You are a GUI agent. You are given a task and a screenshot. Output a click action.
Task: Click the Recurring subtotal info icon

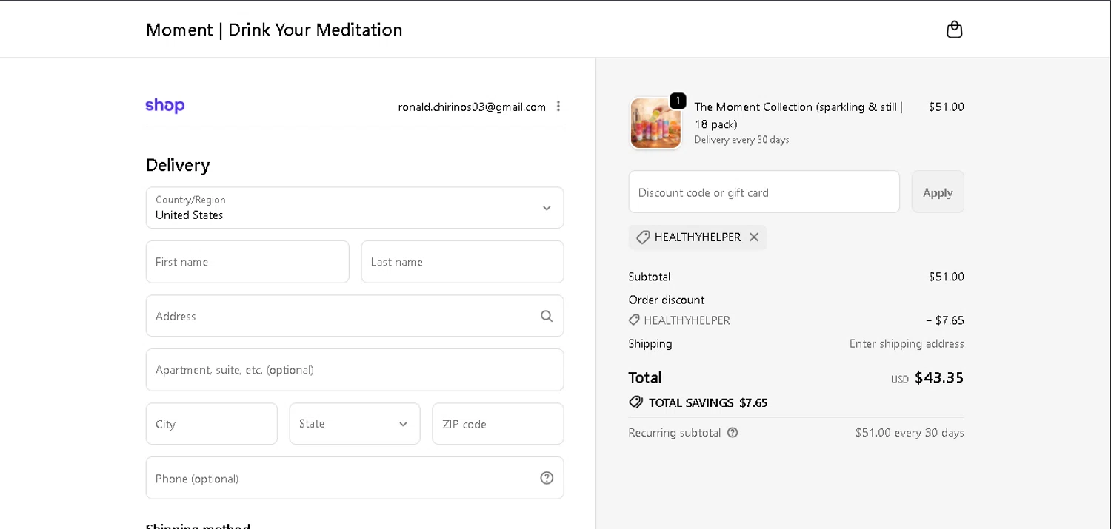(733, 433)
